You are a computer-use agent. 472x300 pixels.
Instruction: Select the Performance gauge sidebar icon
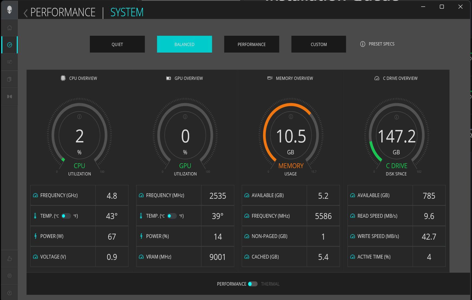pos(9,45)
